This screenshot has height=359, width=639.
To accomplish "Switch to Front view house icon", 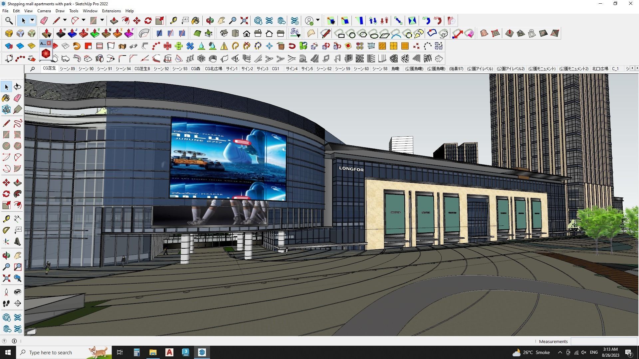I will tap(247, 33).
